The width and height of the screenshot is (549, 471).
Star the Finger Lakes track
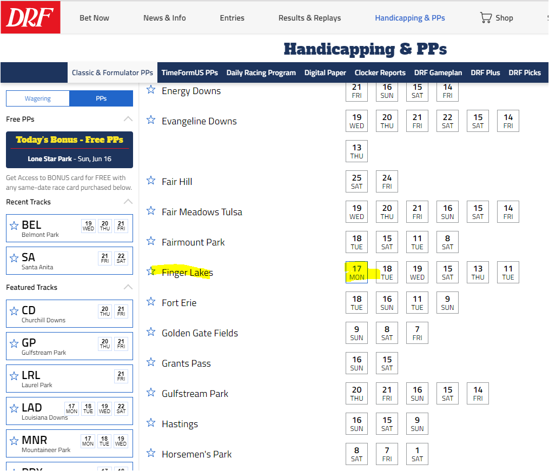[x=151, y=271]
